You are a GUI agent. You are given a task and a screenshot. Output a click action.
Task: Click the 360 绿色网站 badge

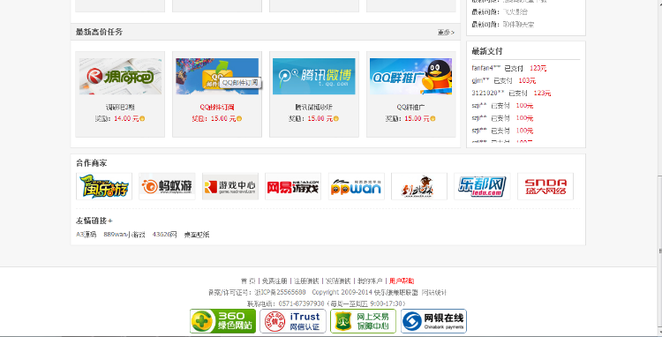coord(223,321)
